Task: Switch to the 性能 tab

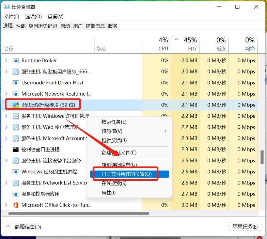Action: [20, 26]
